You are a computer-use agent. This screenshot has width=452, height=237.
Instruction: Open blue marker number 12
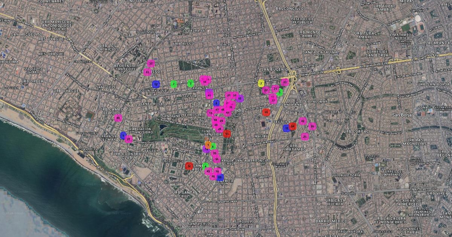click(155, 84)
